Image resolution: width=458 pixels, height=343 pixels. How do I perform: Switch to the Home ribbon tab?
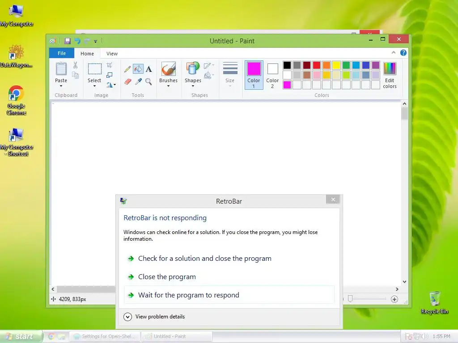pos(87,54)
